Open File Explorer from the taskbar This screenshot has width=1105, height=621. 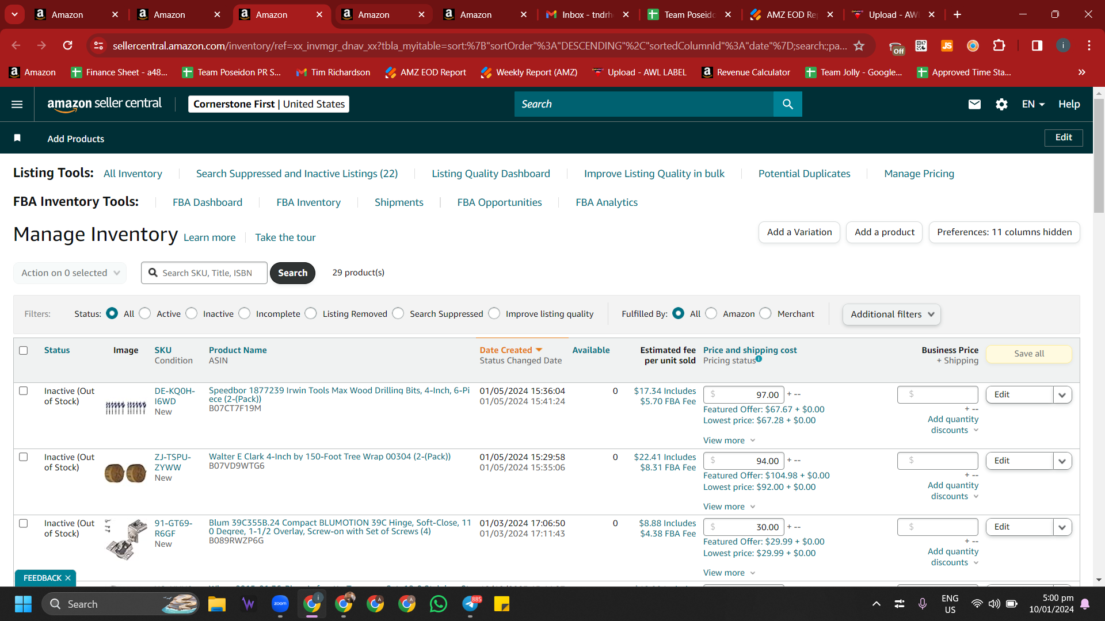click(216, 604)
